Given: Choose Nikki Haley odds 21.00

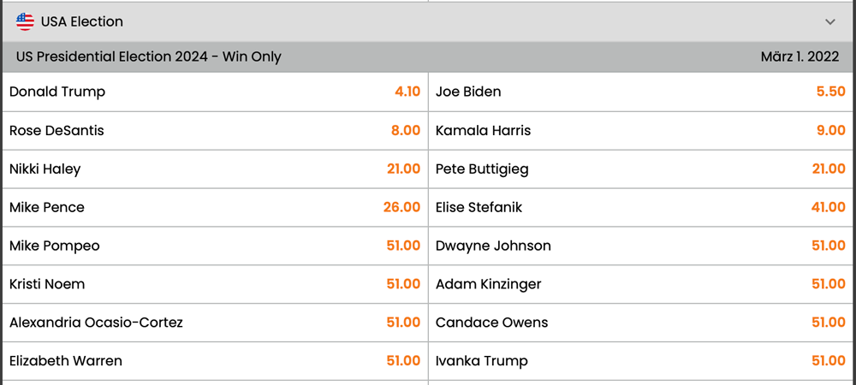Looking at the screenshot, I should (x=215, y=169).
